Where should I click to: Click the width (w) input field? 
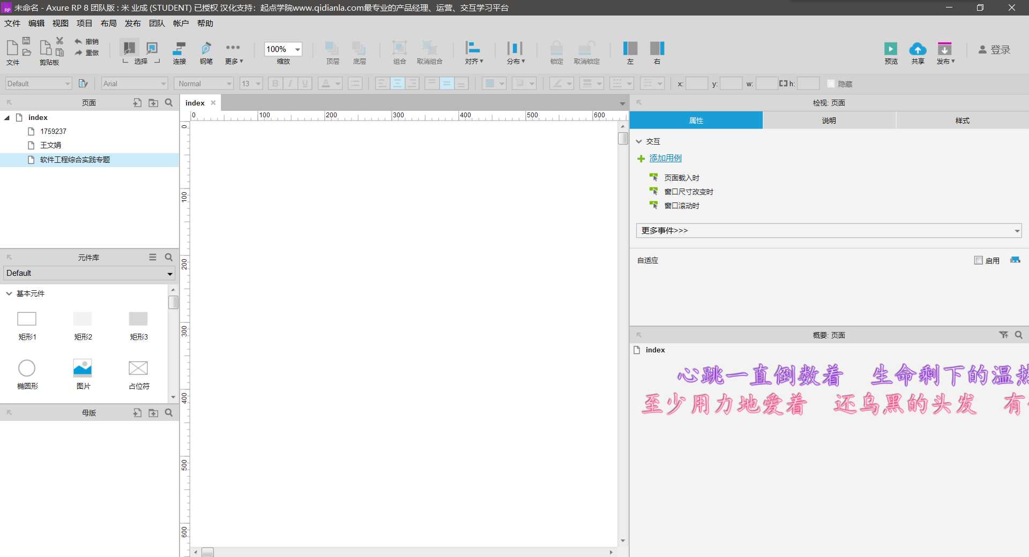766,84
